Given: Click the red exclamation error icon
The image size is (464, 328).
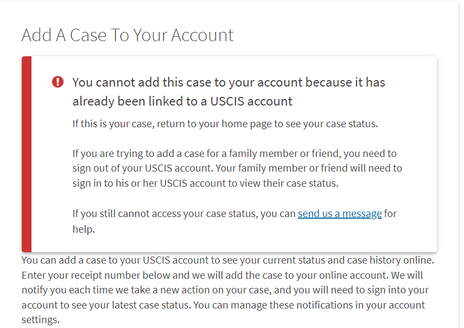Looking at the screenshot, I should tap(58, 82).
